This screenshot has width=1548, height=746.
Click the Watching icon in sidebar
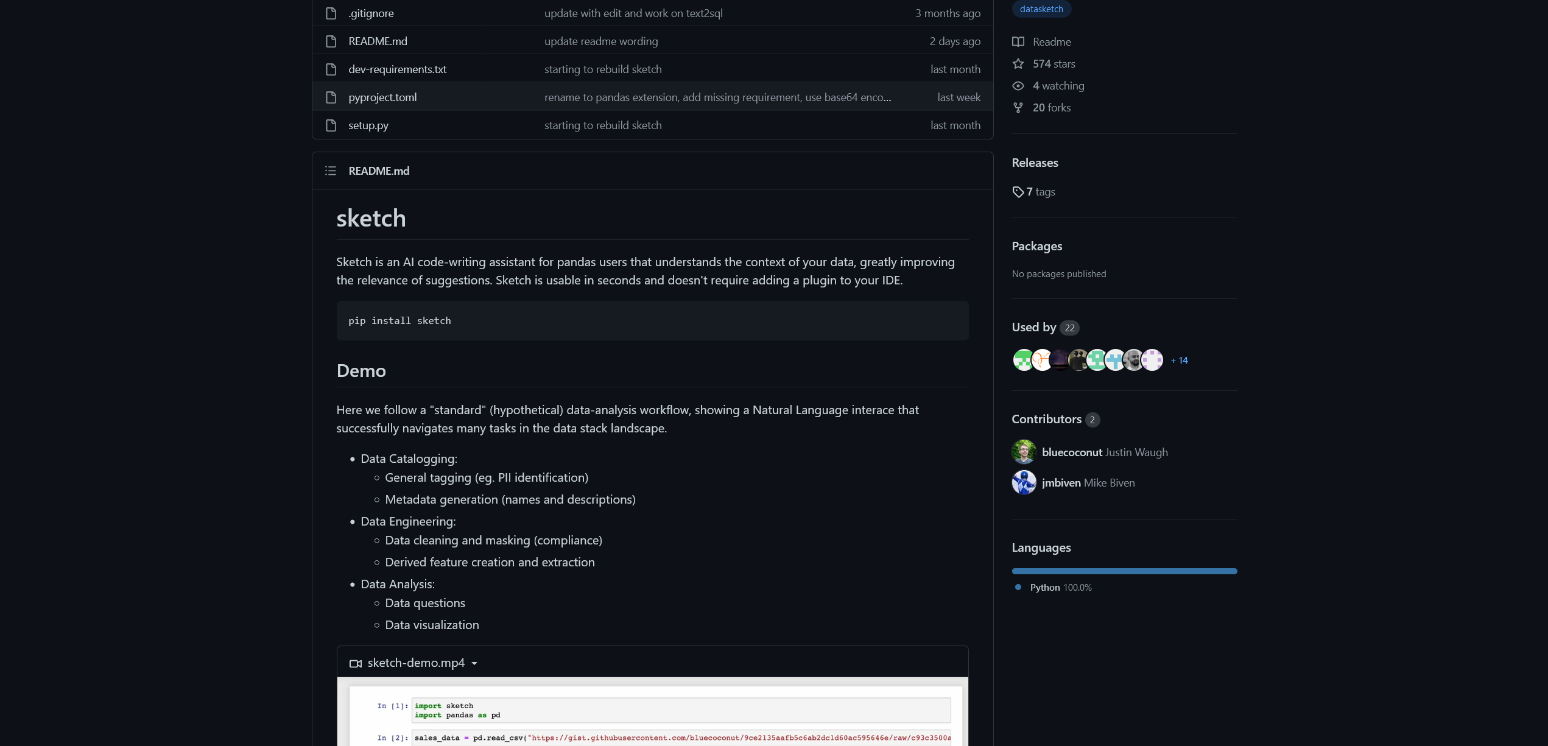[1018, 86]
